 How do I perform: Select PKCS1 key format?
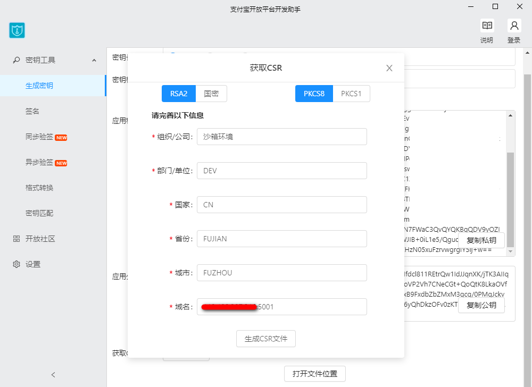(x=351, y=94)
